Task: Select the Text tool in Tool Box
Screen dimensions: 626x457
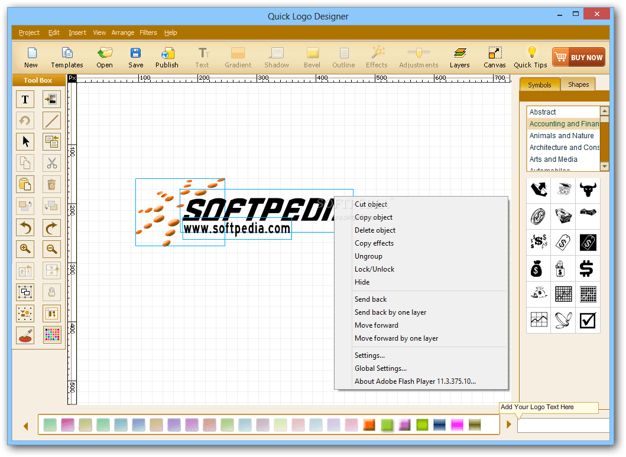Action: pos(25,99)
